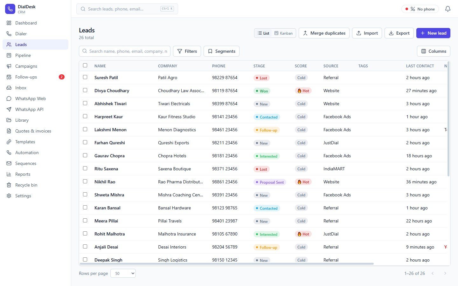Sort by the Company column header
The height and width of the screenshot is (286, 458).
pyautogui.click(x=168, y=66)
